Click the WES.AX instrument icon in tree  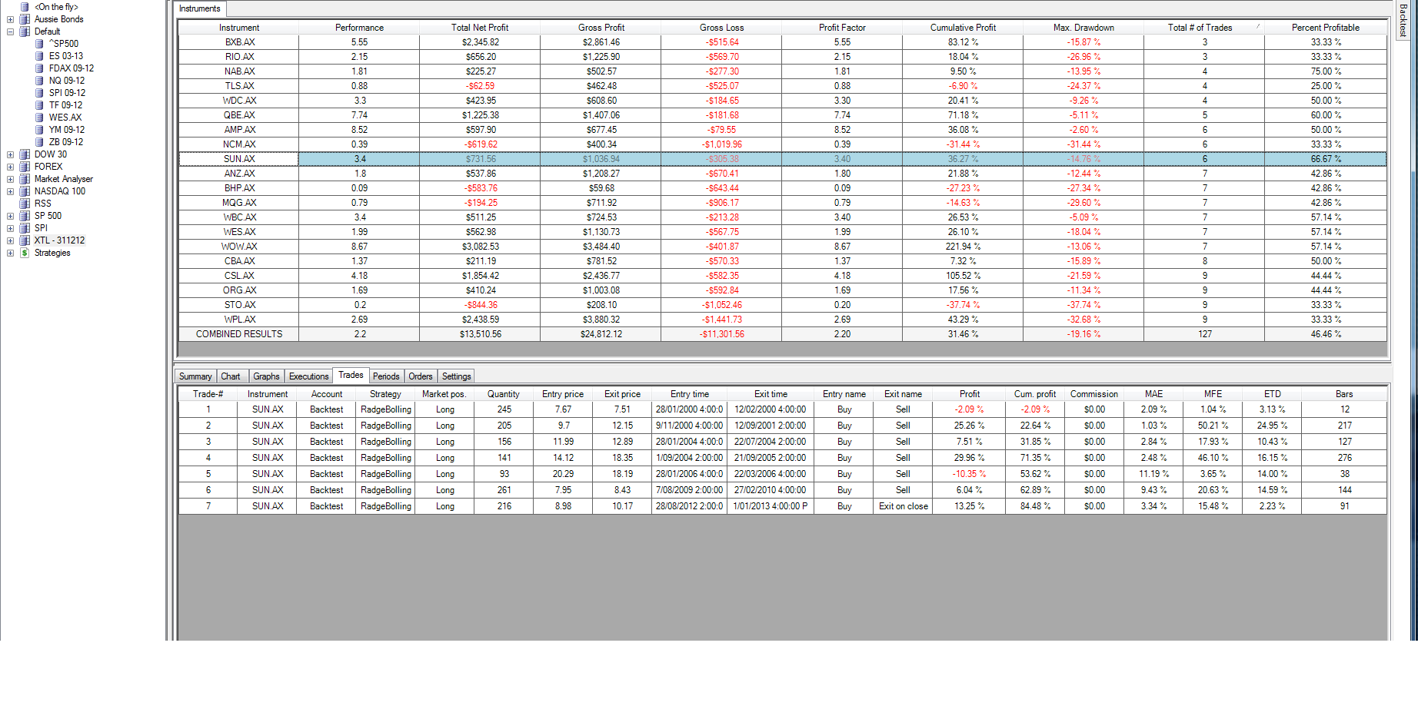[x=39, y=118]
